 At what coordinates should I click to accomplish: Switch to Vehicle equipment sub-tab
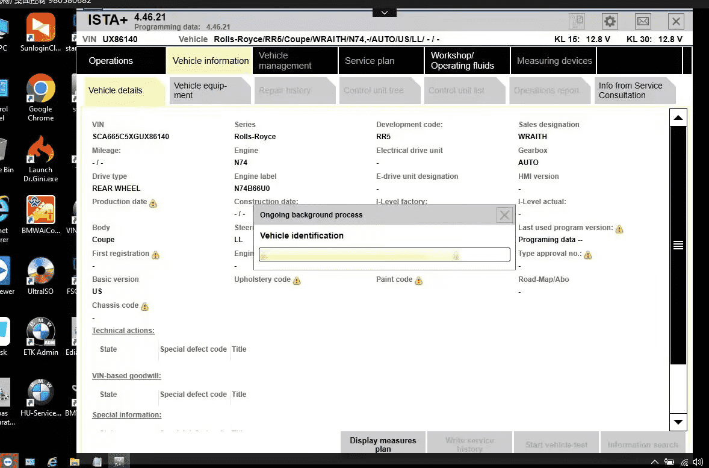209,90
